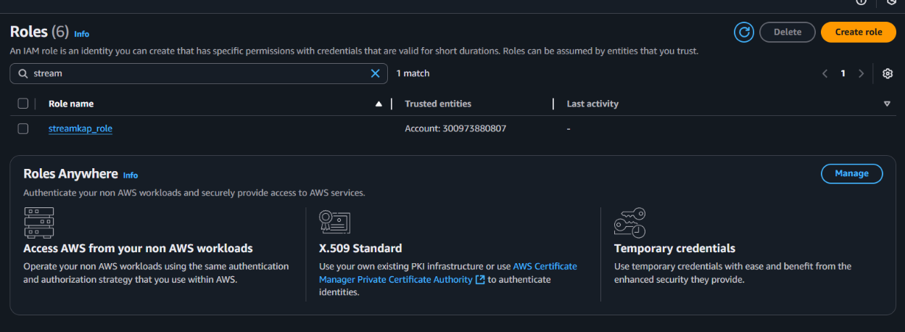905x332 pixels.
Task: Click the server stack workloads icon
Action: click(x=38, y=223)
